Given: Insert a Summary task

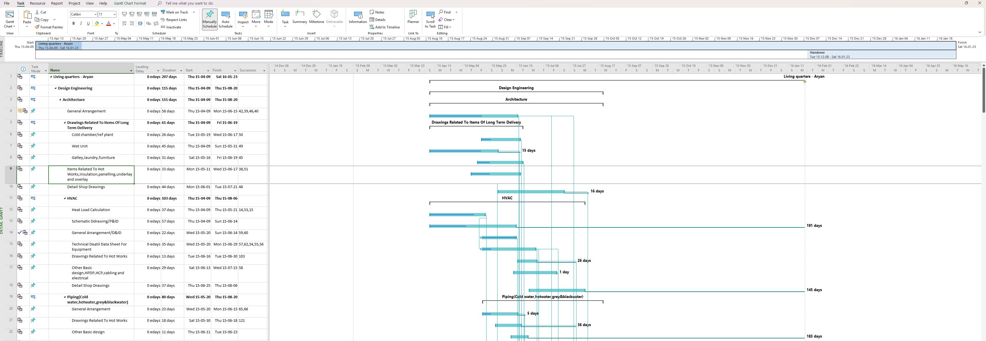Looking at the screenshot, I should coord(300,17).
